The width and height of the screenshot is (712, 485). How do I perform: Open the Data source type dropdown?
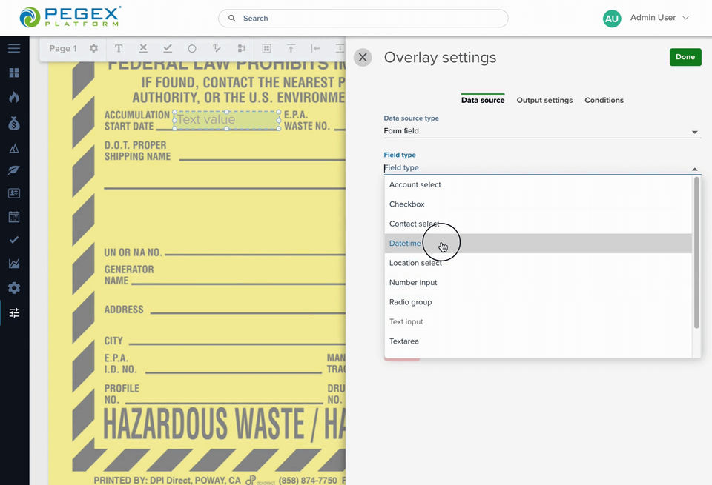(x=542, y=131)
